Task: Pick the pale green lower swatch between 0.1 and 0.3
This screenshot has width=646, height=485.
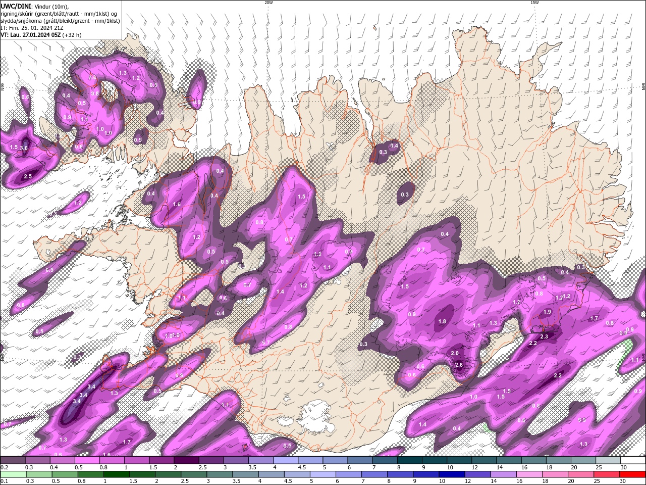Action: click(x=13, y=474)
